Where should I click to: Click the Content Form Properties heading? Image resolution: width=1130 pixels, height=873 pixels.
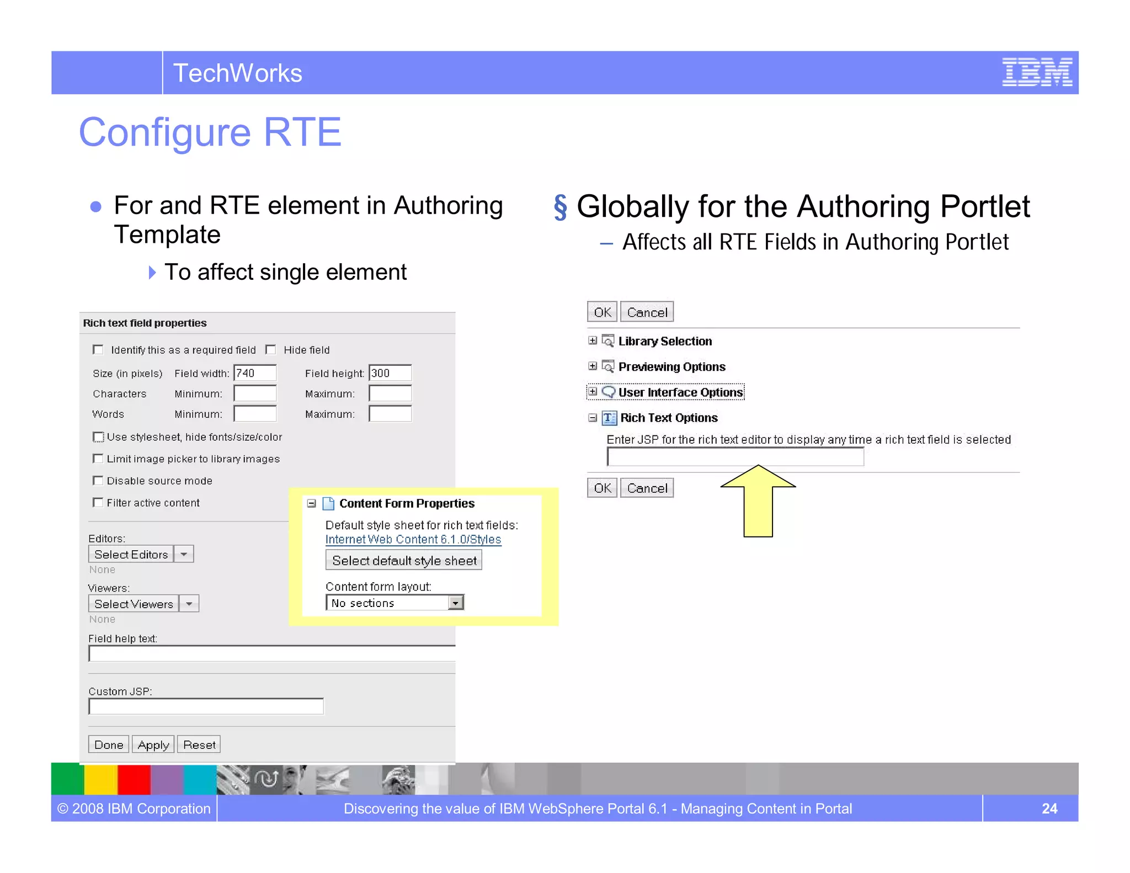pyautogui.click(x=407, y=503)
